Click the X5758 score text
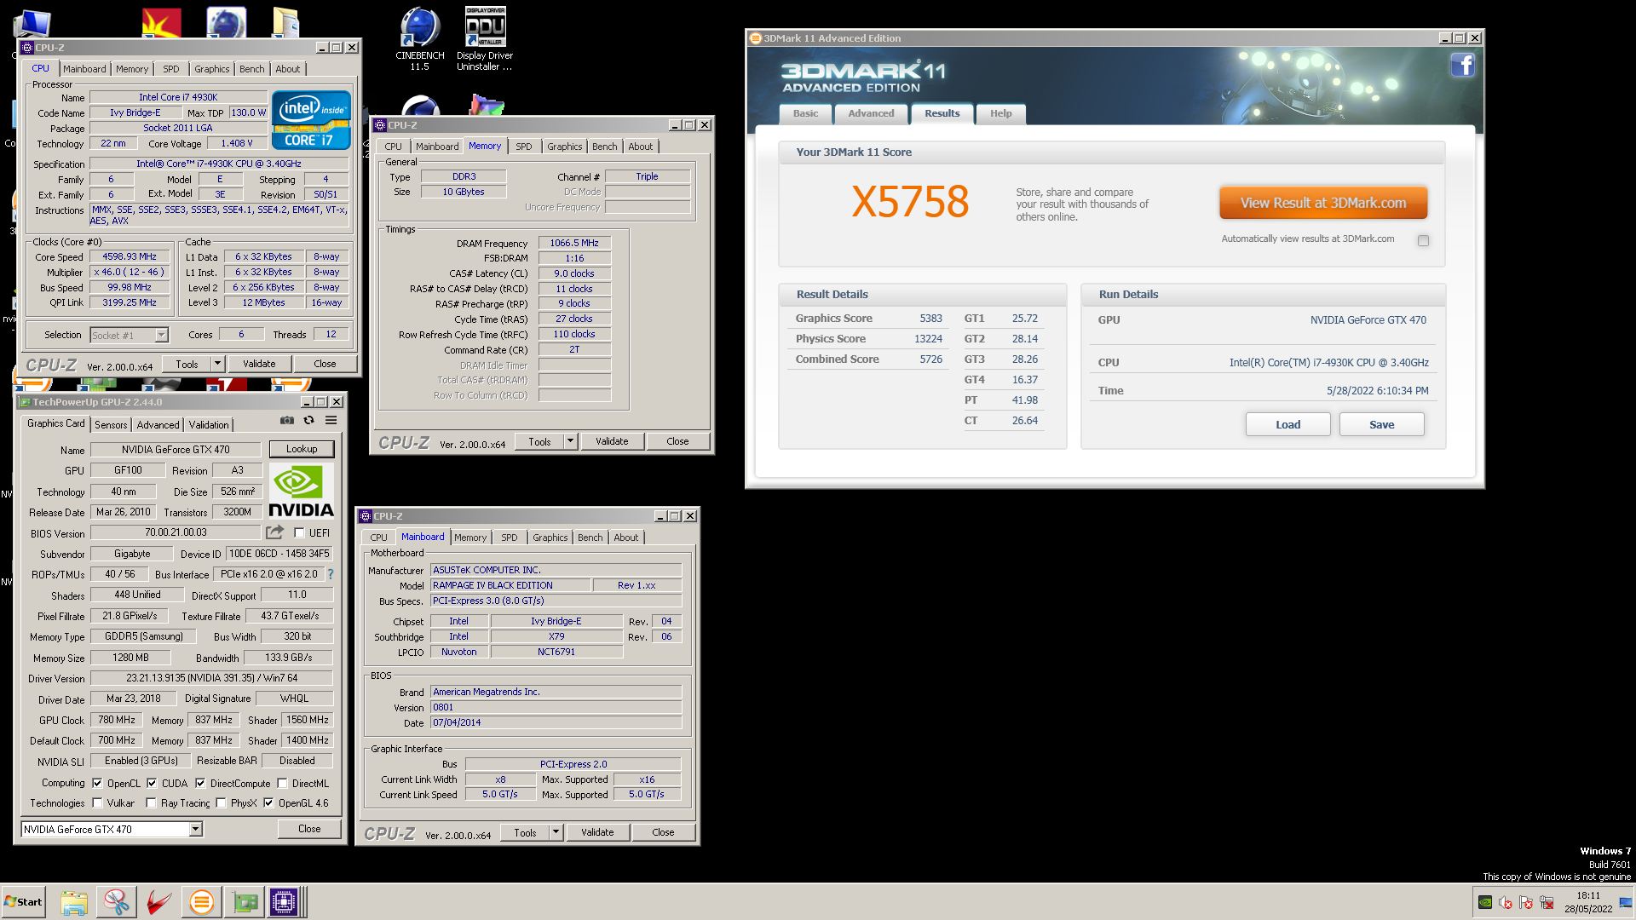 (910, 202)
